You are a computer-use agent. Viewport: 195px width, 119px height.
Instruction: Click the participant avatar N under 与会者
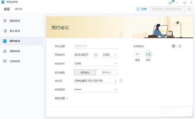pos(148,54)
